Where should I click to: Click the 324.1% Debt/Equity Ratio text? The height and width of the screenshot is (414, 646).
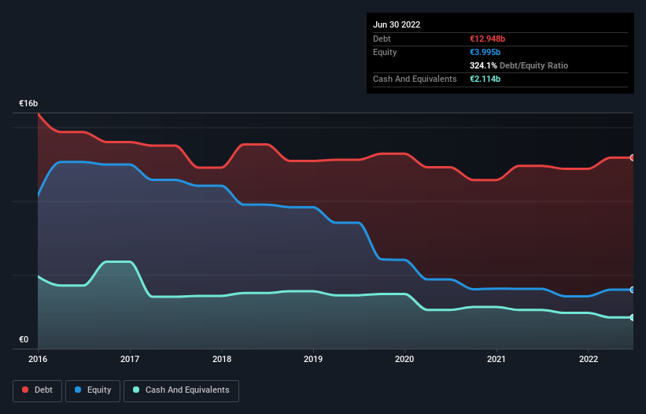[519, 65]
